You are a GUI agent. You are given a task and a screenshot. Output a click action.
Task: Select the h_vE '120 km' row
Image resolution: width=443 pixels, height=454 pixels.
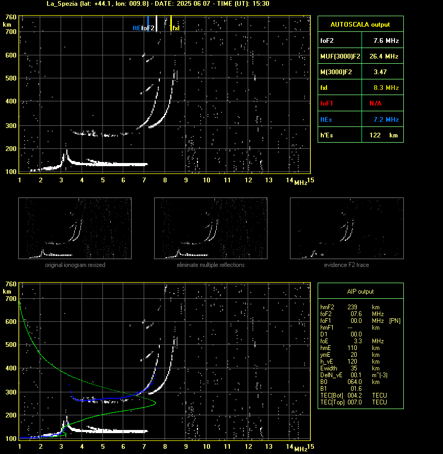coord(350,362)
